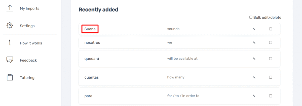Image resolution: width=302 pixels, height=106 pixels.
Task: Click the My Imports upload icon
Action: click(10, 8)
